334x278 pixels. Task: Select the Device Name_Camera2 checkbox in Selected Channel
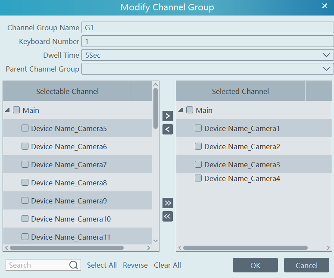[198, 146]
